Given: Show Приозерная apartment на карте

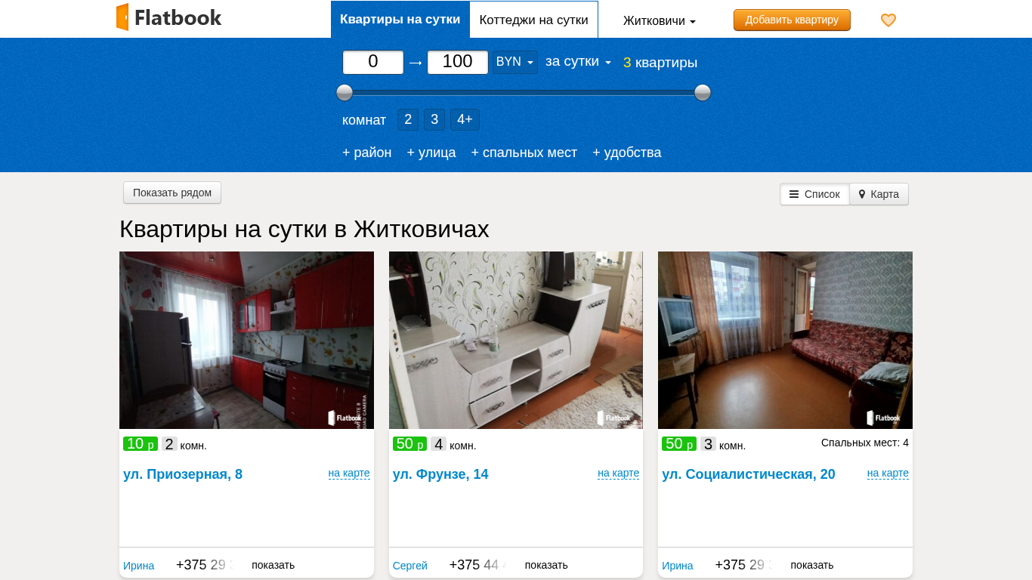Looking at the screenshot, I should click(x=349, y=474).
